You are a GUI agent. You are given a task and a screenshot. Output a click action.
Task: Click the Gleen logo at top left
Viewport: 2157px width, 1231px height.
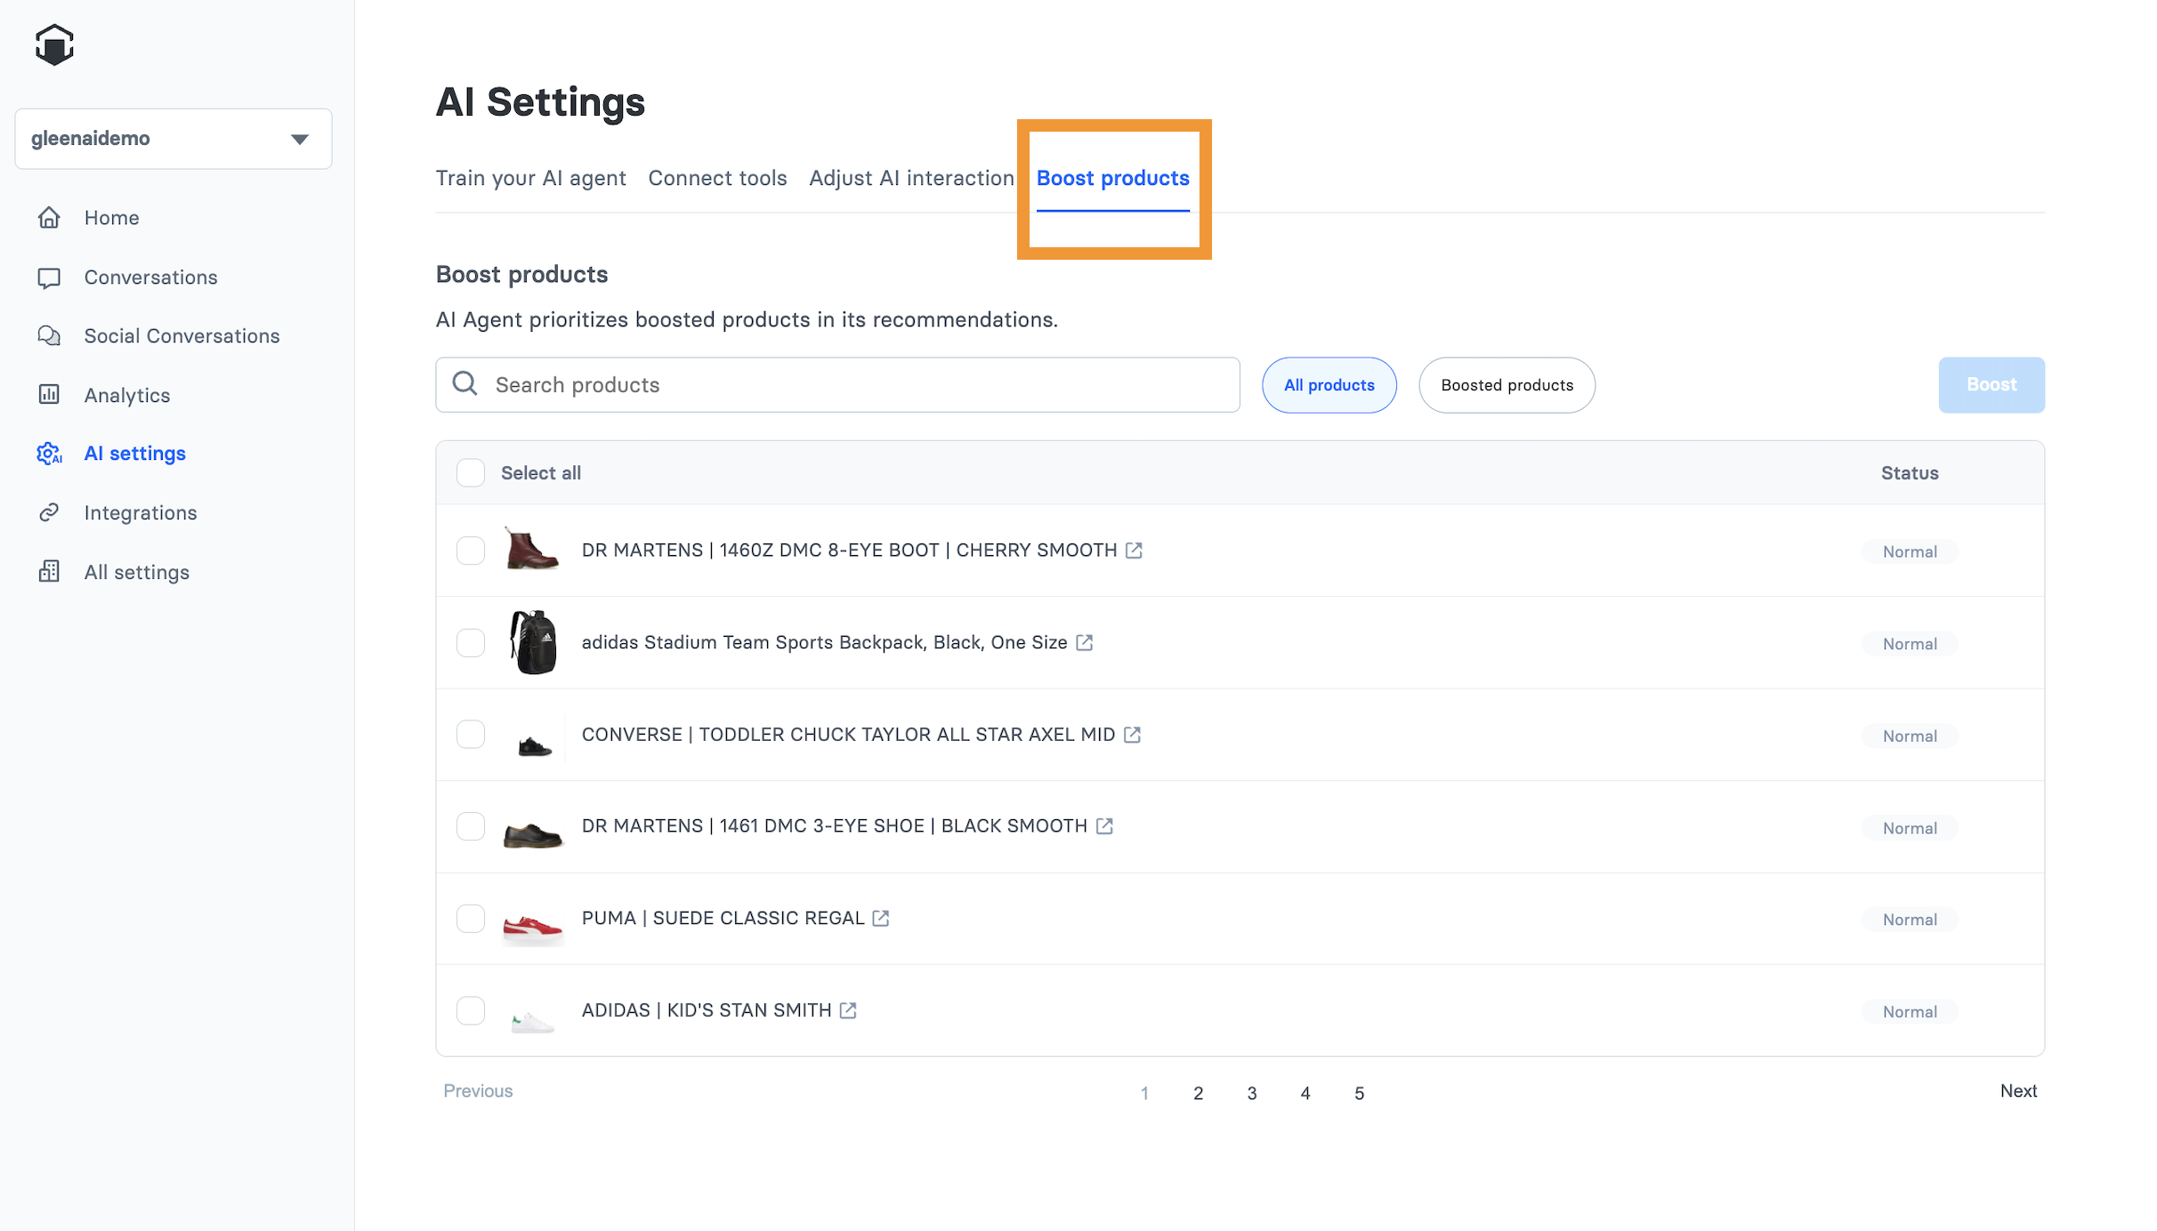click(x=54, y=44)
